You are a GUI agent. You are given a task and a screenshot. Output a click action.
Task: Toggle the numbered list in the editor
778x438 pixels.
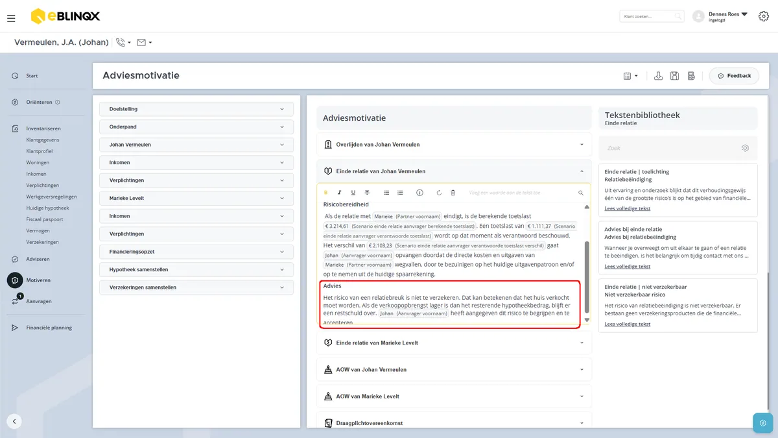point(400,193)
